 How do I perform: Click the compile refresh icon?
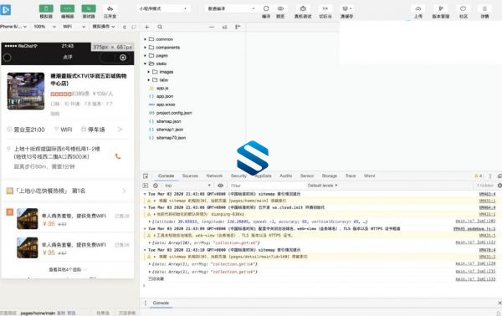(x=266, y=8)
